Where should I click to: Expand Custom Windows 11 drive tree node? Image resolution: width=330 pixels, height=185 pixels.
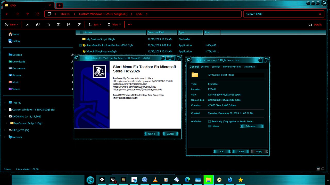(x=5, y=110)
